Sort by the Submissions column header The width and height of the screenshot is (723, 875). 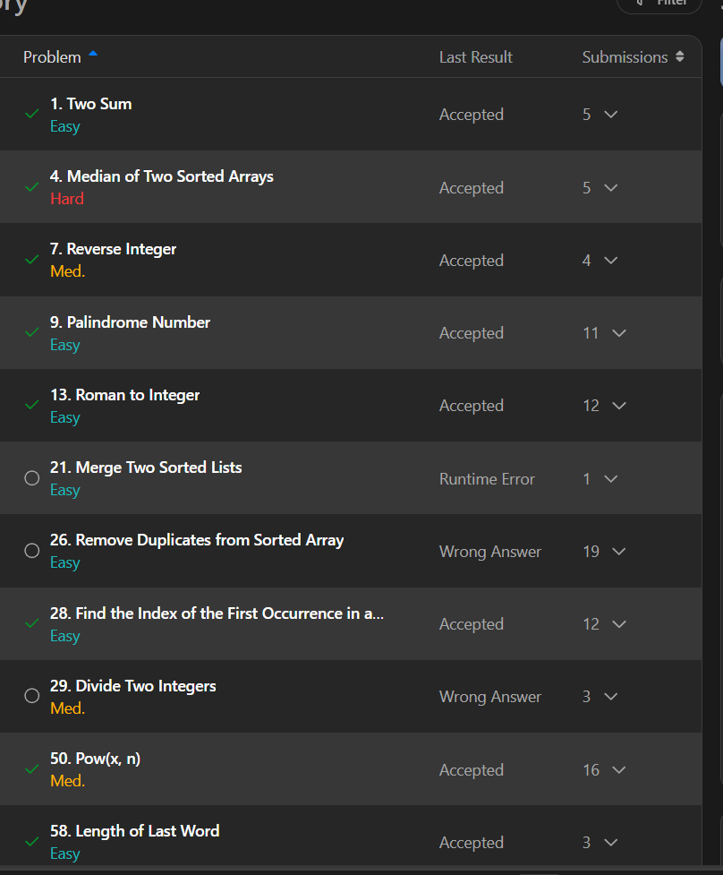coord(625,57)
